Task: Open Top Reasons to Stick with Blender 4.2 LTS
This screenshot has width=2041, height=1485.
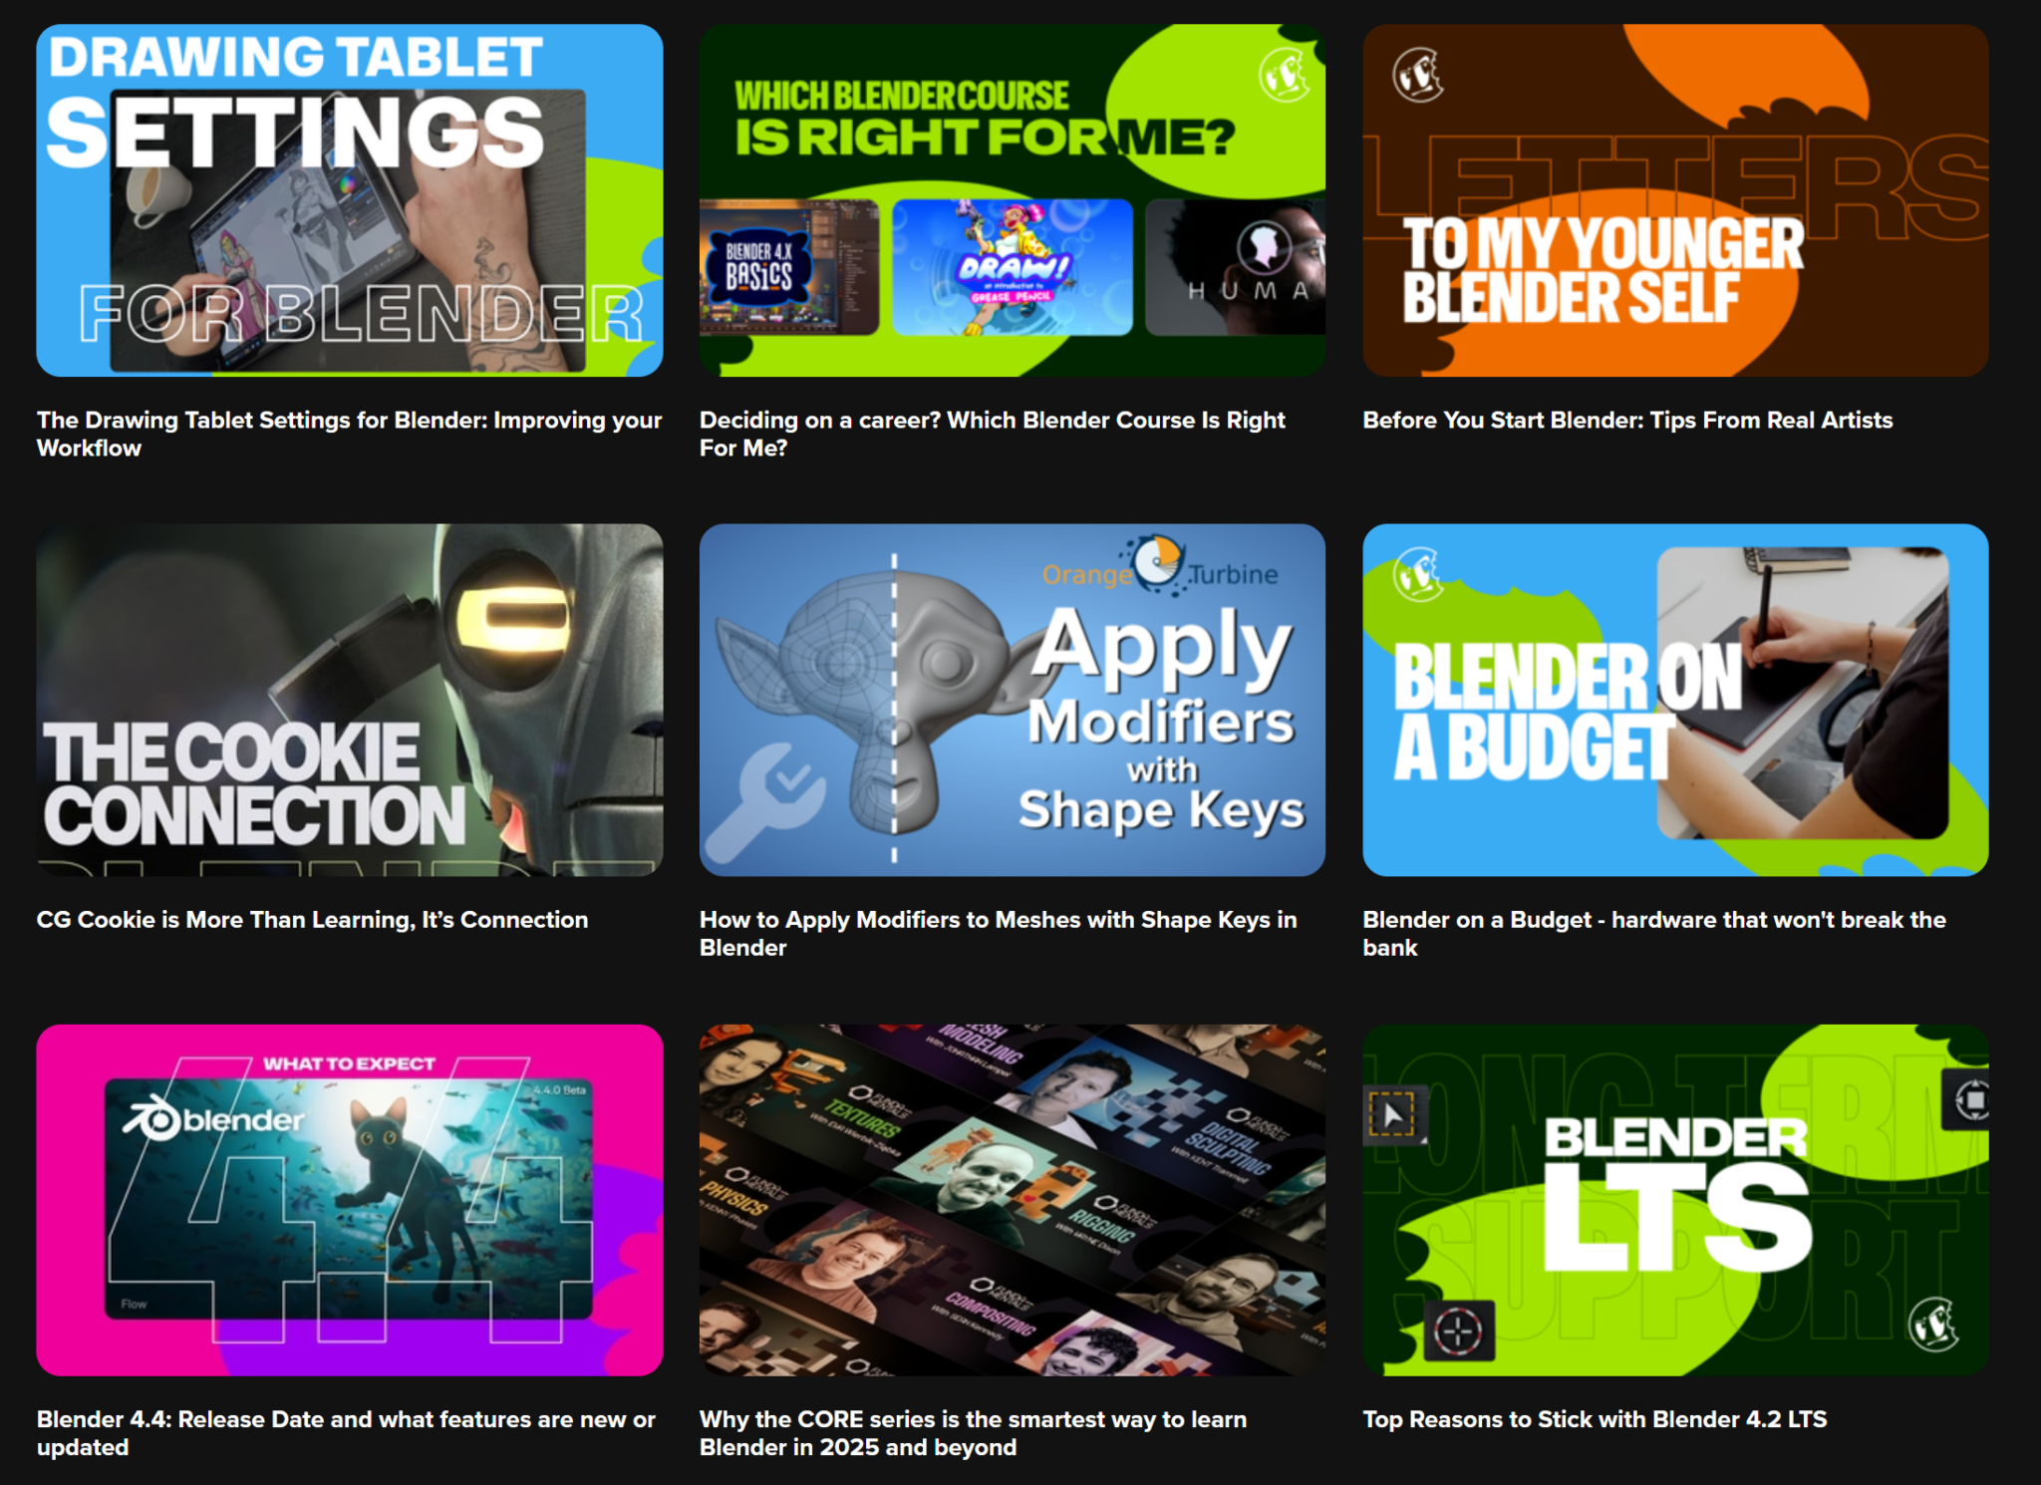Action: point(1594,1419)
